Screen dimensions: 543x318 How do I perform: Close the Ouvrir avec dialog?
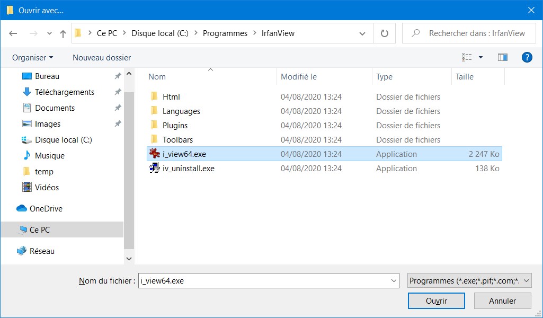pyautogui.click(x=531, y=10)
